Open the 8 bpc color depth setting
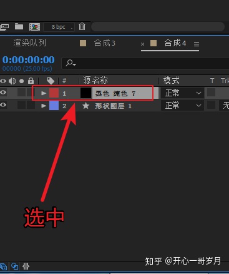Image resolution: width=229 pixels, height=274 pixels. (59, 27)
